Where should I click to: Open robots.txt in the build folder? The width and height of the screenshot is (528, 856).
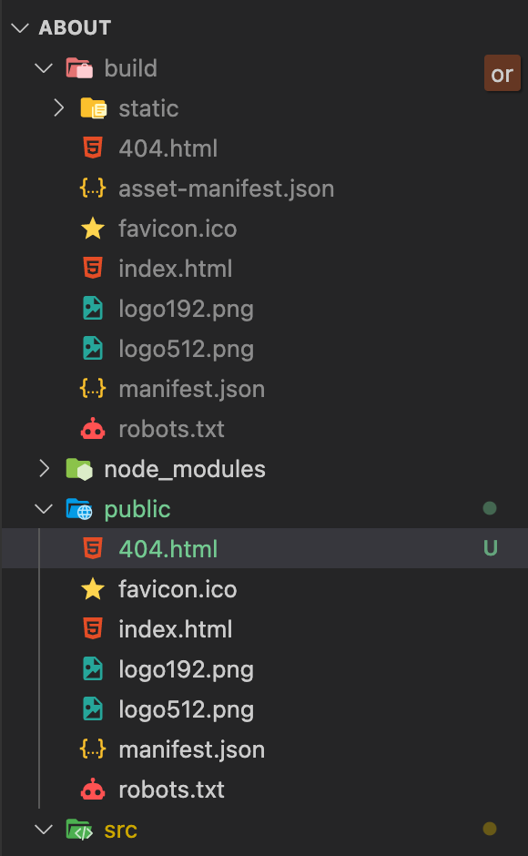(x=171, y=429)
